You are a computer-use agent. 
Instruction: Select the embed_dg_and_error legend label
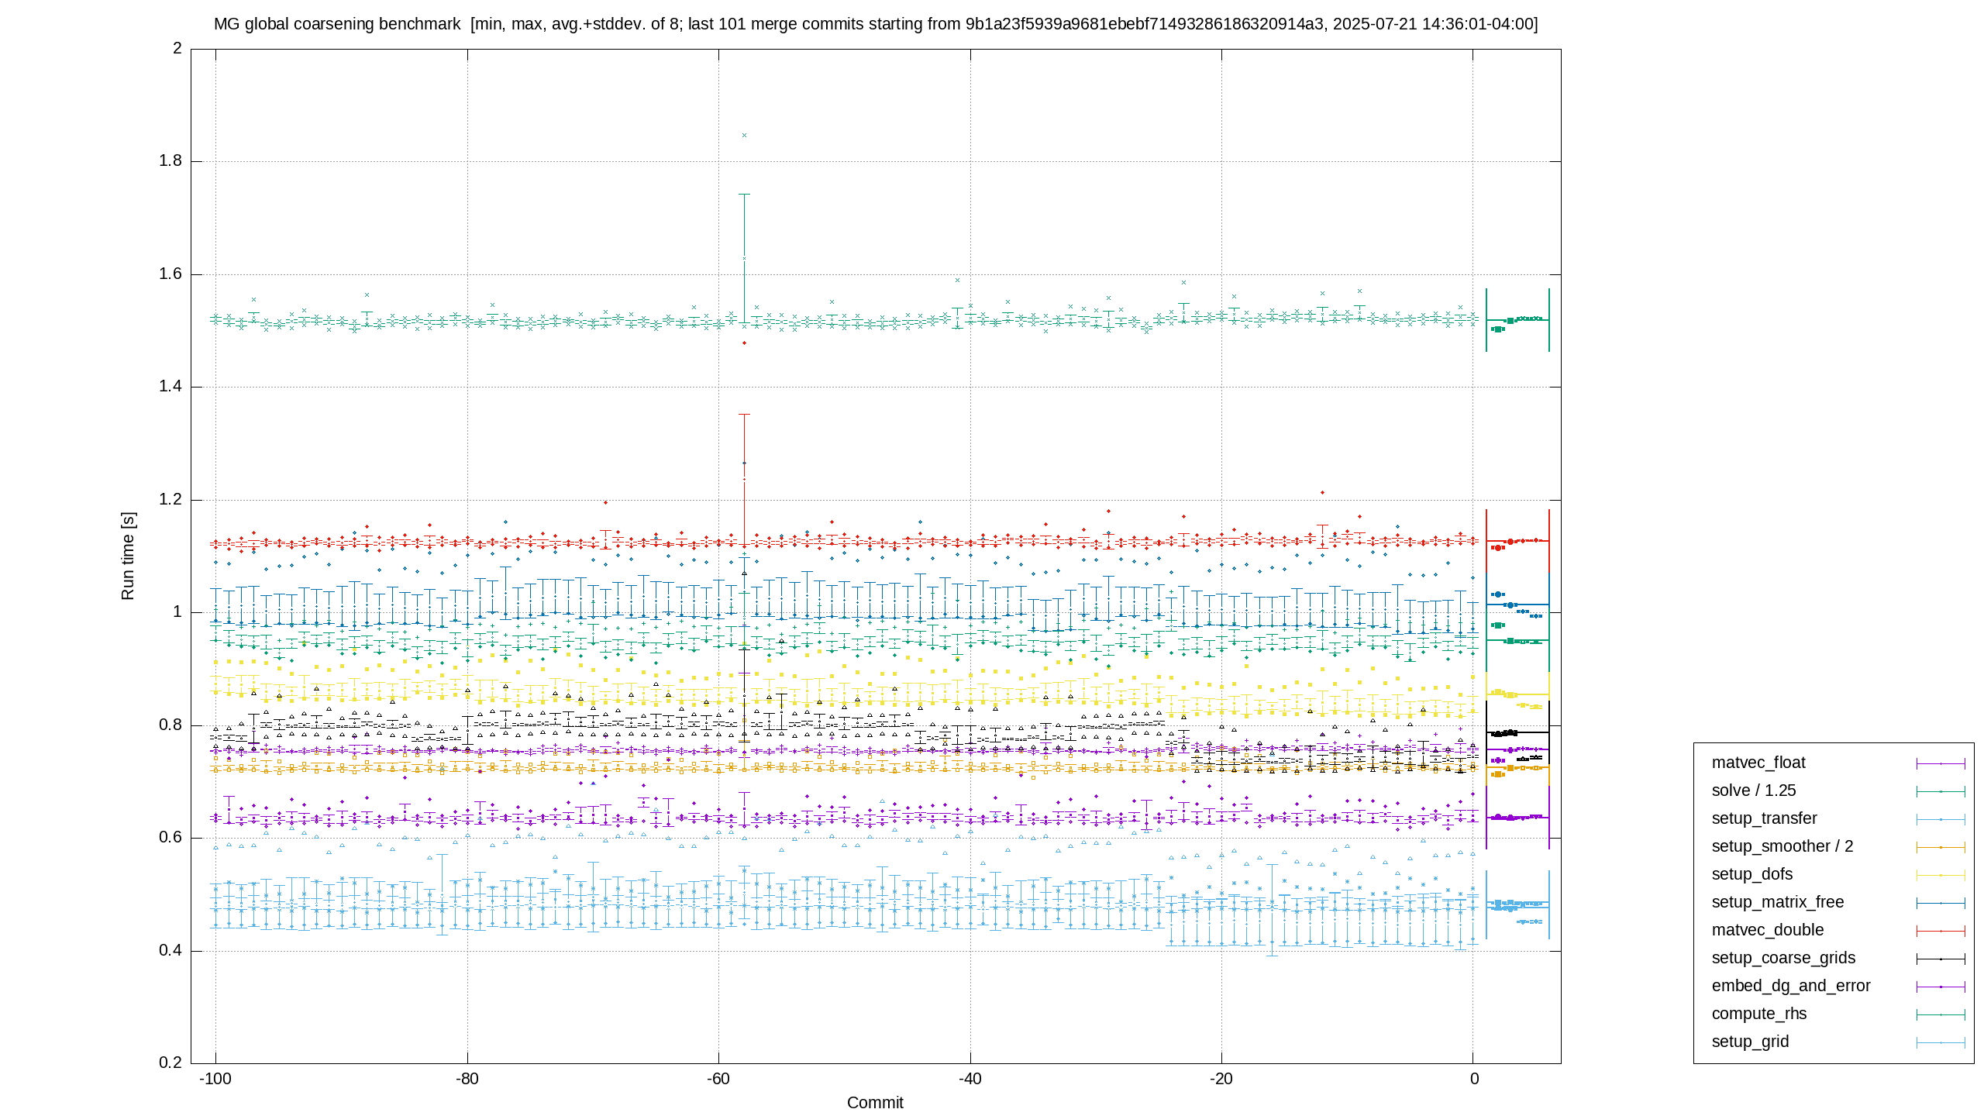1791,986
